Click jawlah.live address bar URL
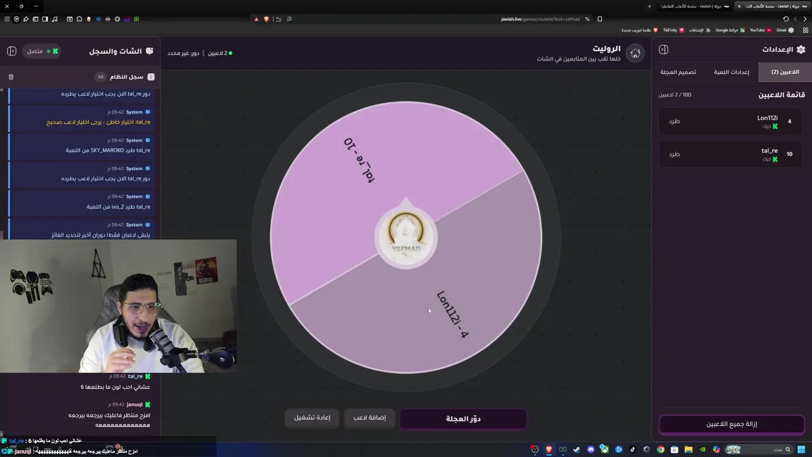The image size is (812, 457). (x=540, y=19)
